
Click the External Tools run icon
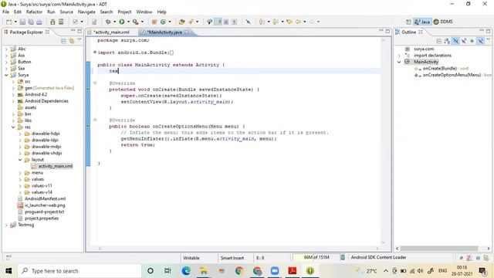tap(135, 22)
